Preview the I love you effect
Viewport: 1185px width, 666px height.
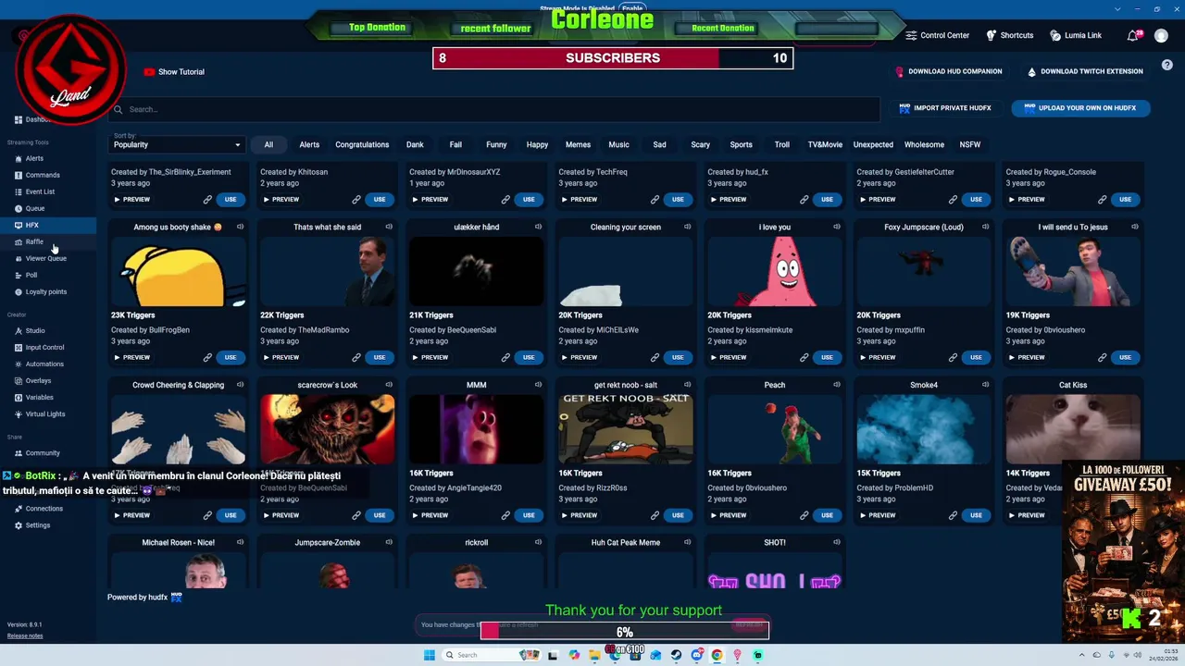728,357
